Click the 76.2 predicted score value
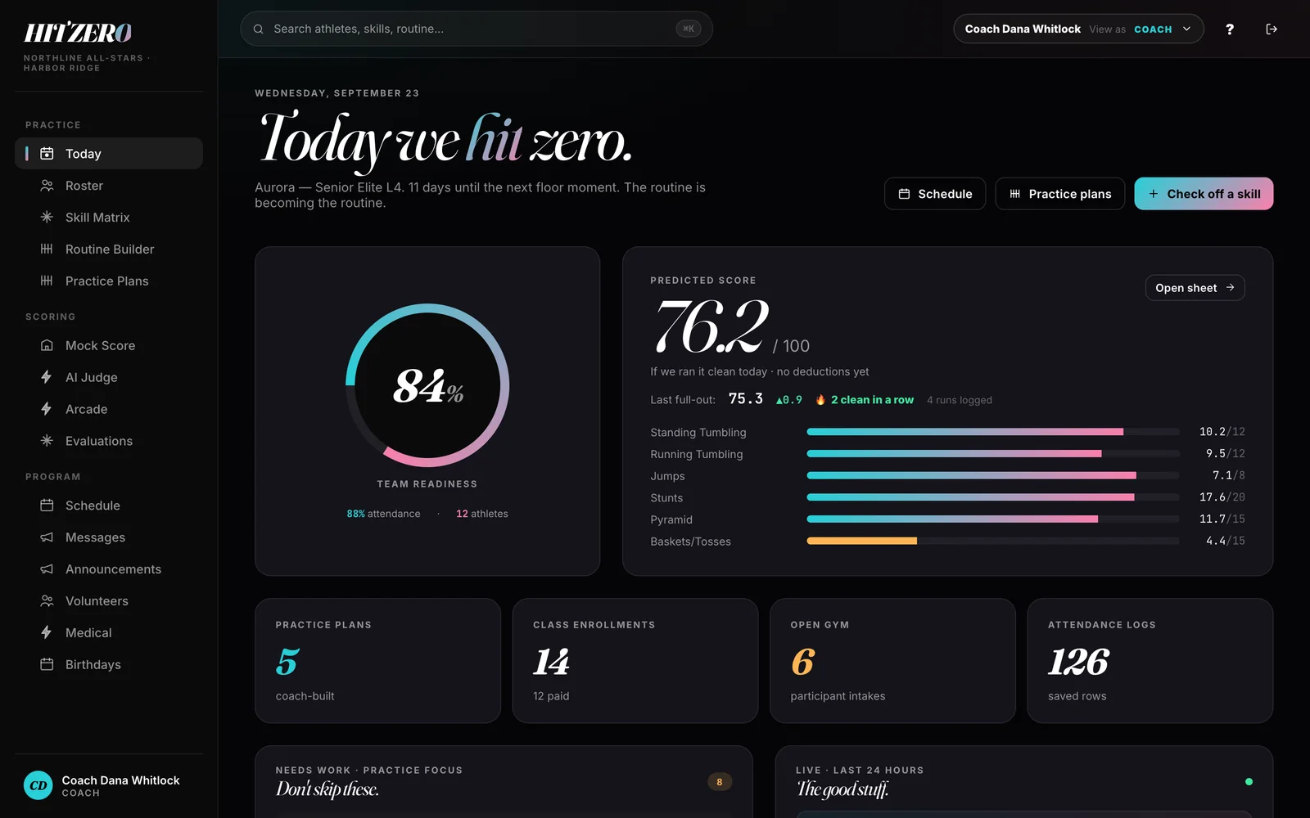Viewport: 1310px width, 818px height. pos(711,326)
